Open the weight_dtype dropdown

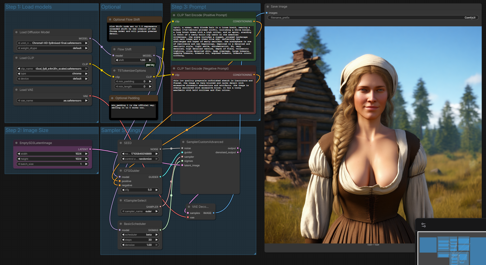53,48
